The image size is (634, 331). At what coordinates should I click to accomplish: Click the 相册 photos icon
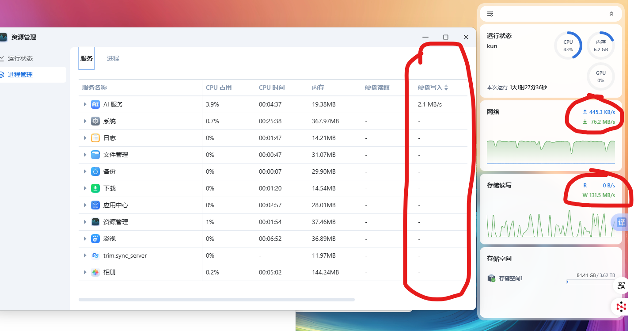pyautogui.click(x=95, y=272)
